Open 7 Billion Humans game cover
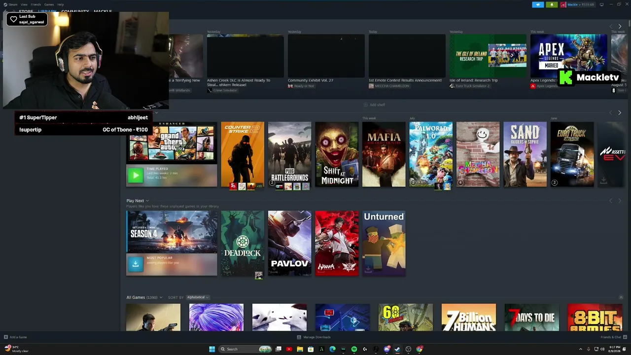The height and width of the screenshot is (355, 631). click(469, 317)
